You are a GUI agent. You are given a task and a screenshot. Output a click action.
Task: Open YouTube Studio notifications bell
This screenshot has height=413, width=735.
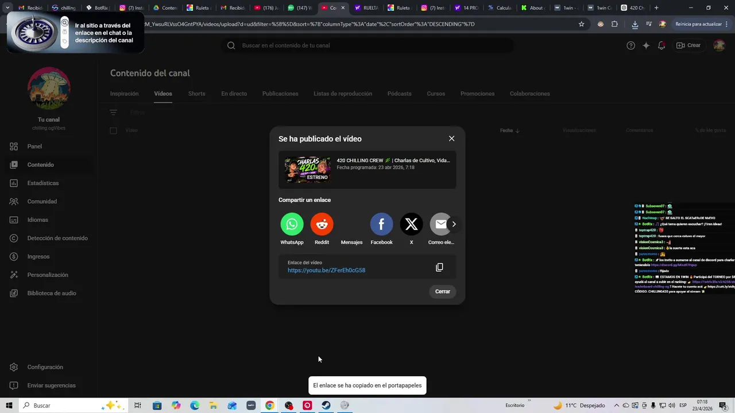(661, 45)
